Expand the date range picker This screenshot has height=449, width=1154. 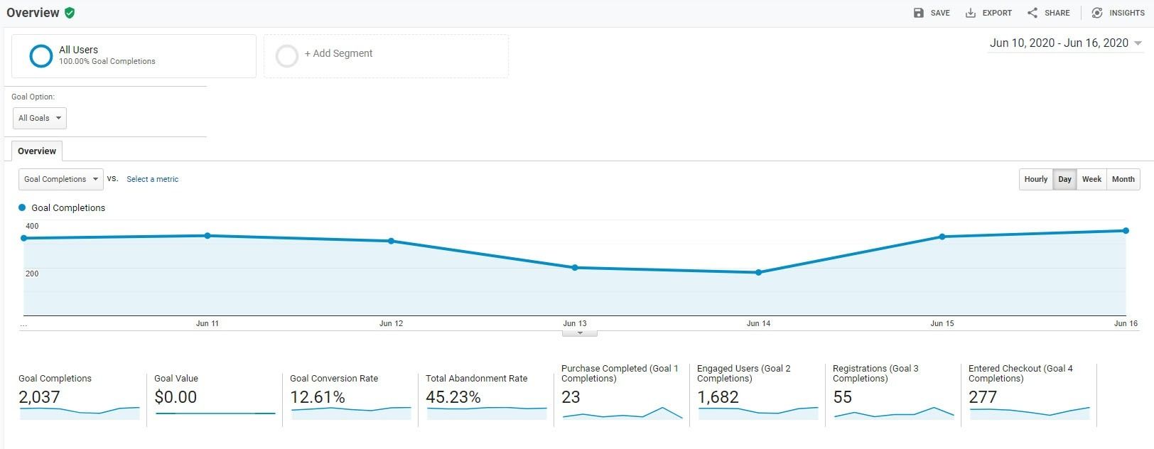pos(1066,43)
